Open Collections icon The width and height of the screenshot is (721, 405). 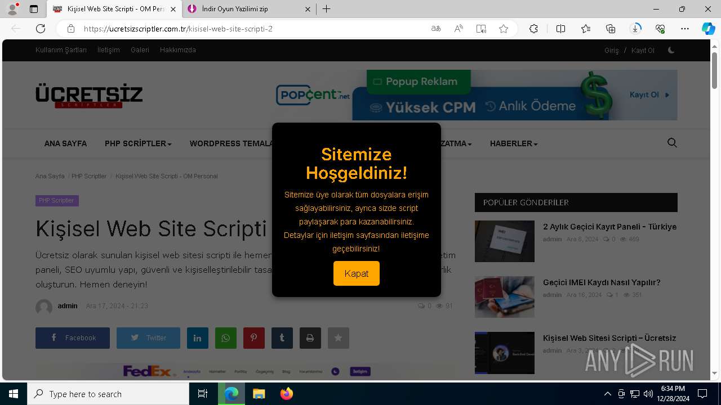pos(611,29)
